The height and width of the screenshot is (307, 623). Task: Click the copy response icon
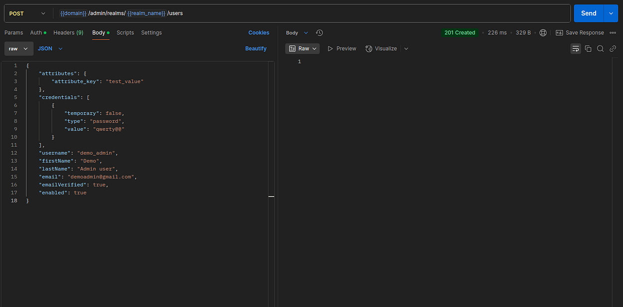pyautogui.click(x=588, y=48)
